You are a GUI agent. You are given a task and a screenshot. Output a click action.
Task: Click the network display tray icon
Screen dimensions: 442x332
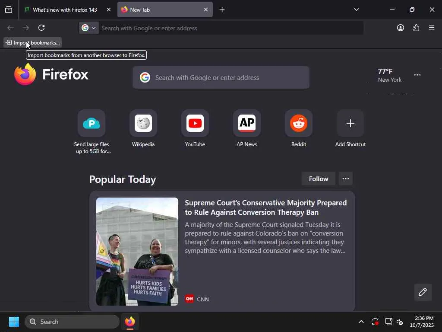click(388, 322)
